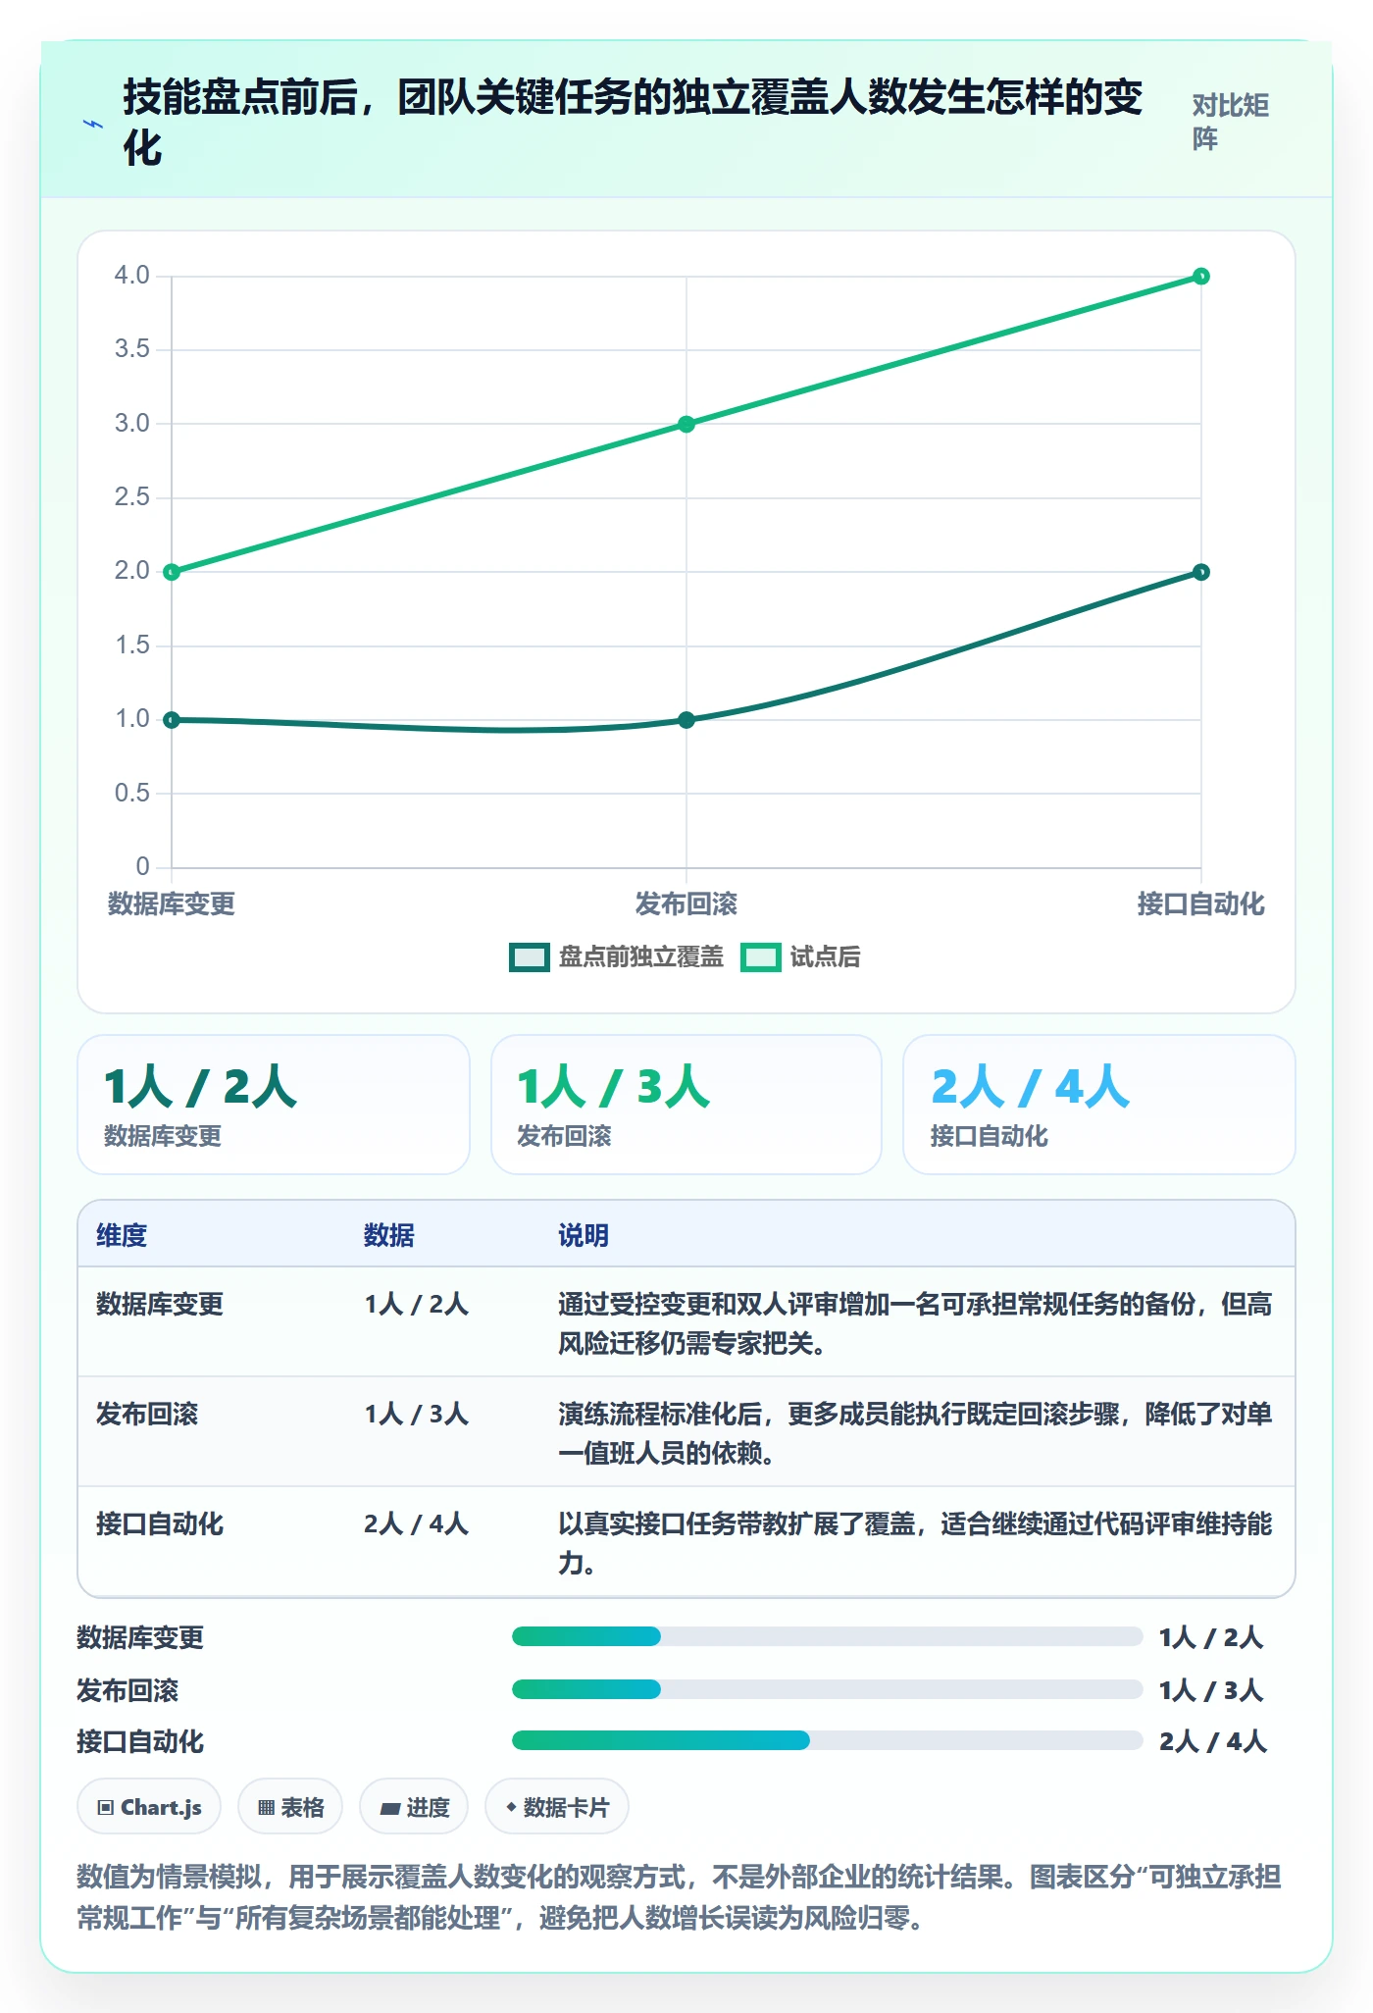Open the 1人 / 3人 发布回滚 stat card
This screenshot has height=2013, width=1373.
(686, 1105)
